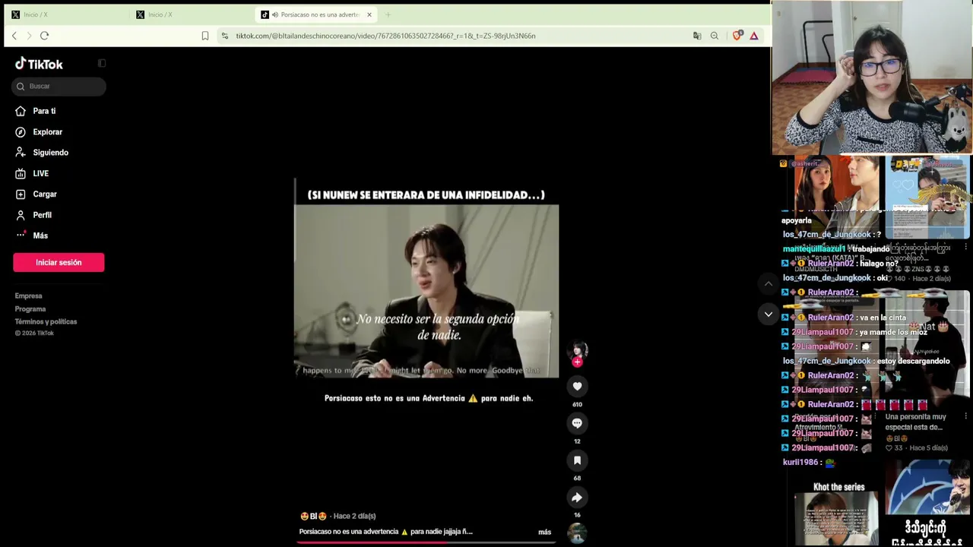973x547 pixels.
Task: Open the Perfil page
Action: click(x=42, y=215)
